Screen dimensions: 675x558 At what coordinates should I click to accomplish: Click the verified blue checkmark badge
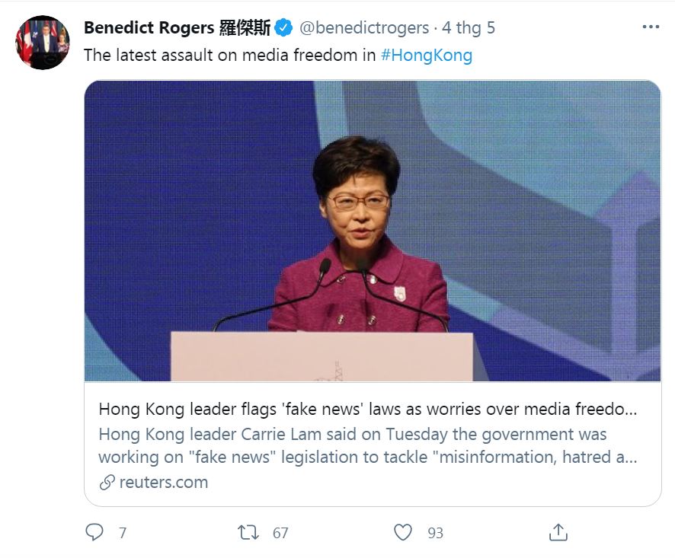pyautogui.click(x=283, y=28)
